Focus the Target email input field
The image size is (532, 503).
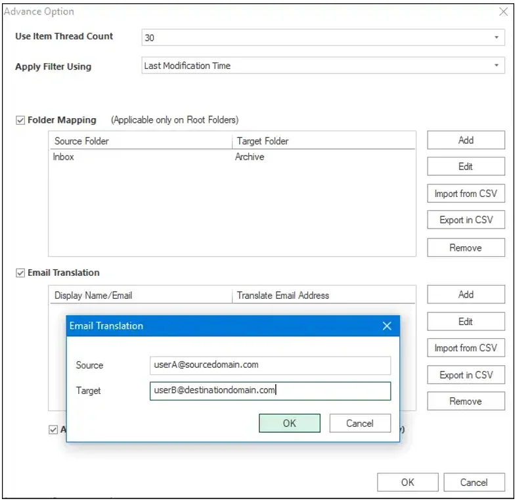pyautogui.click(x=270, y=391)
